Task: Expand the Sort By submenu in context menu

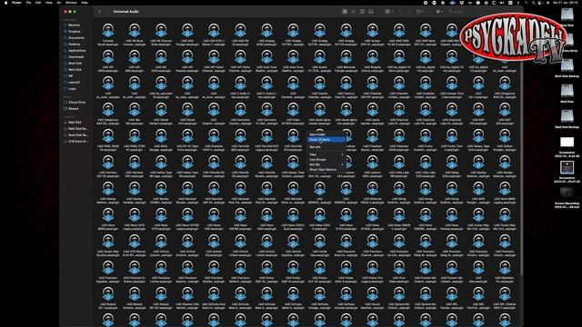Action: click(x=326, y=164)
